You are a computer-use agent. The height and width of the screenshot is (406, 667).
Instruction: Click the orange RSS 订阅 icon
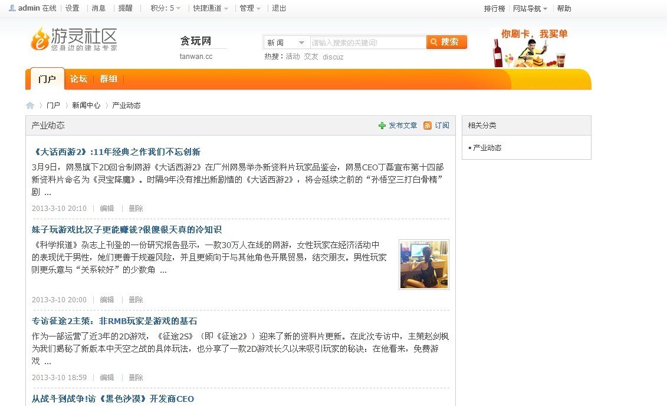(x=428, y=126)
